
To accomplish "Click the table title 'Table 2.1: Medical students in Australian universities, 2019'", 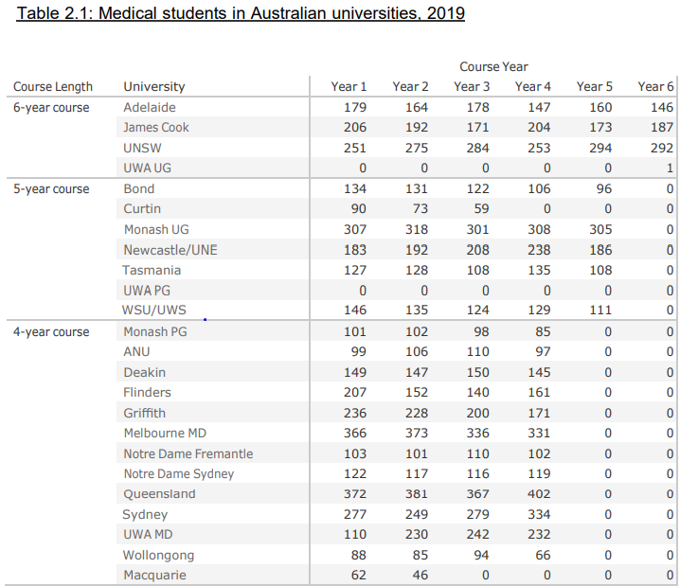I will tap(241, 13).
